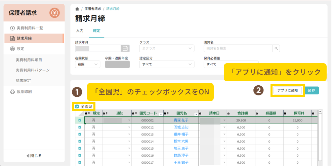The height and width of the screenshot is (166, 332).
Task: Click the printer icon for 帳票印刷
Action: [x=12, y=92]
